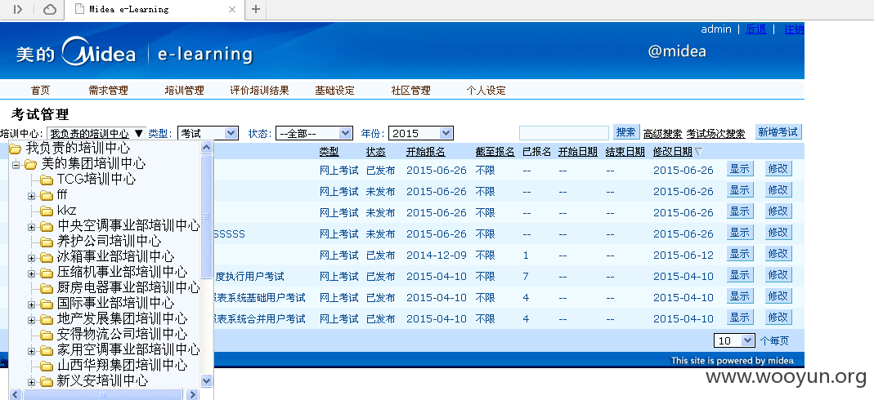Open the items-per-page dropdown showing 10
This screenshot has width=874, height=400.
pyautogui.click(x=735, y=340)
